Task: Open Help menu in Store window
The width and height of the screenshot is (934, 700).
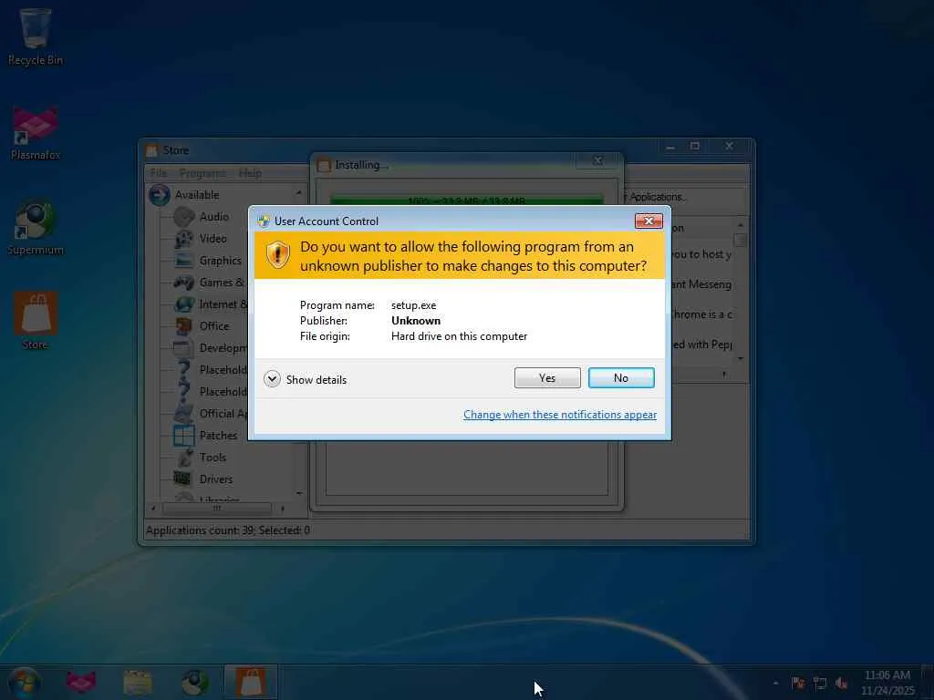Action: point(250,173)
